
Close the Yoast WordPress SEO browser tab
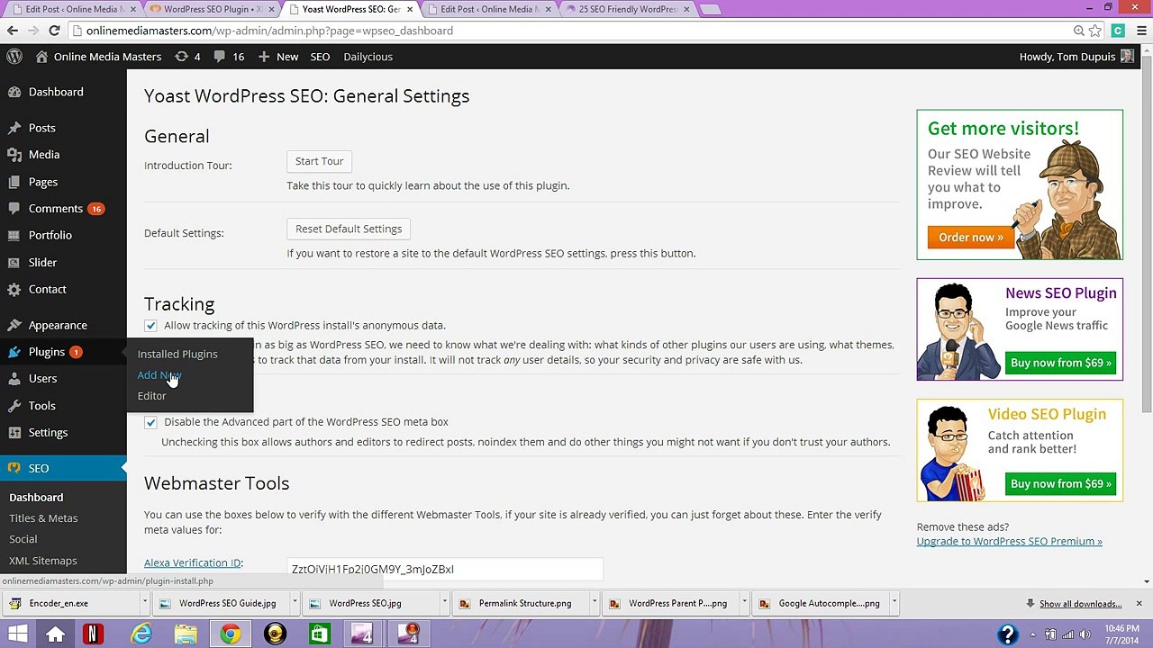[x=411, y=9]
